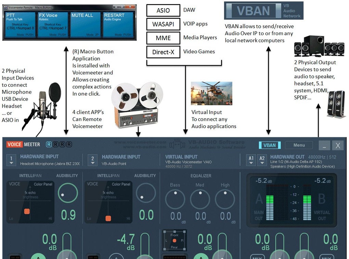
Task: Open the A2 hardware out device dropdown
Action: (262, 160)
